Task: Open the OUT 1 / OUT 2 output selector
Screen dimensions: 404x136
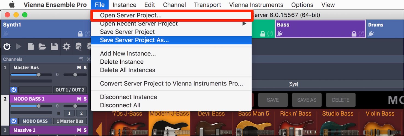Action: click(x=70, y=90)
